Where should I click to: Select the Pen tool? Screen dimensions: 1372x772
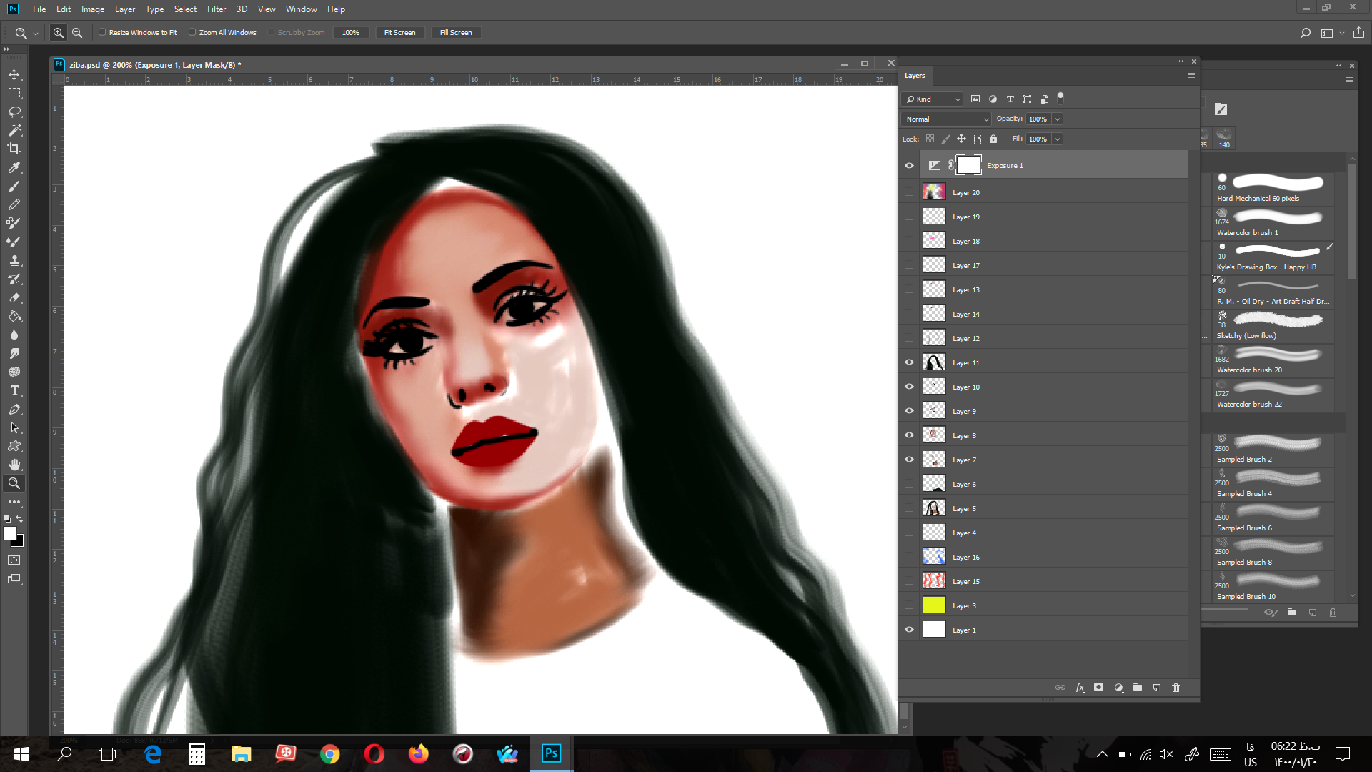tap(14, 409)
